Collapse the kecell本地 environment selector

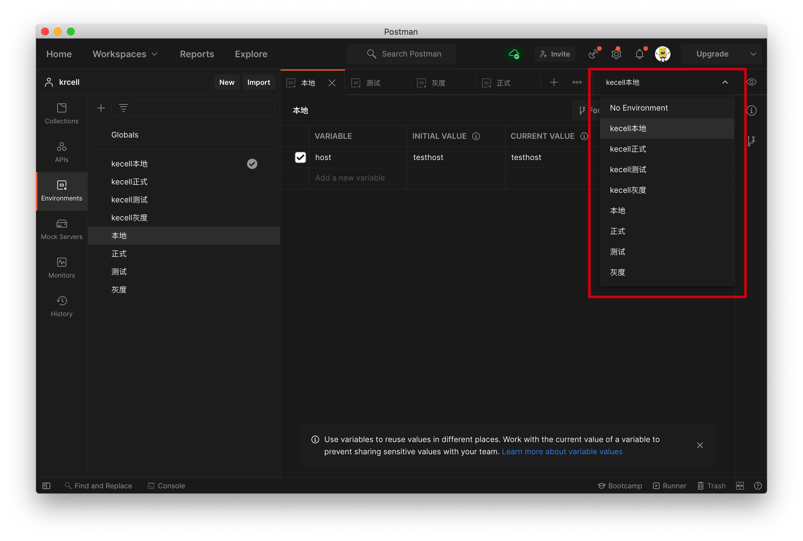(725, 82)
